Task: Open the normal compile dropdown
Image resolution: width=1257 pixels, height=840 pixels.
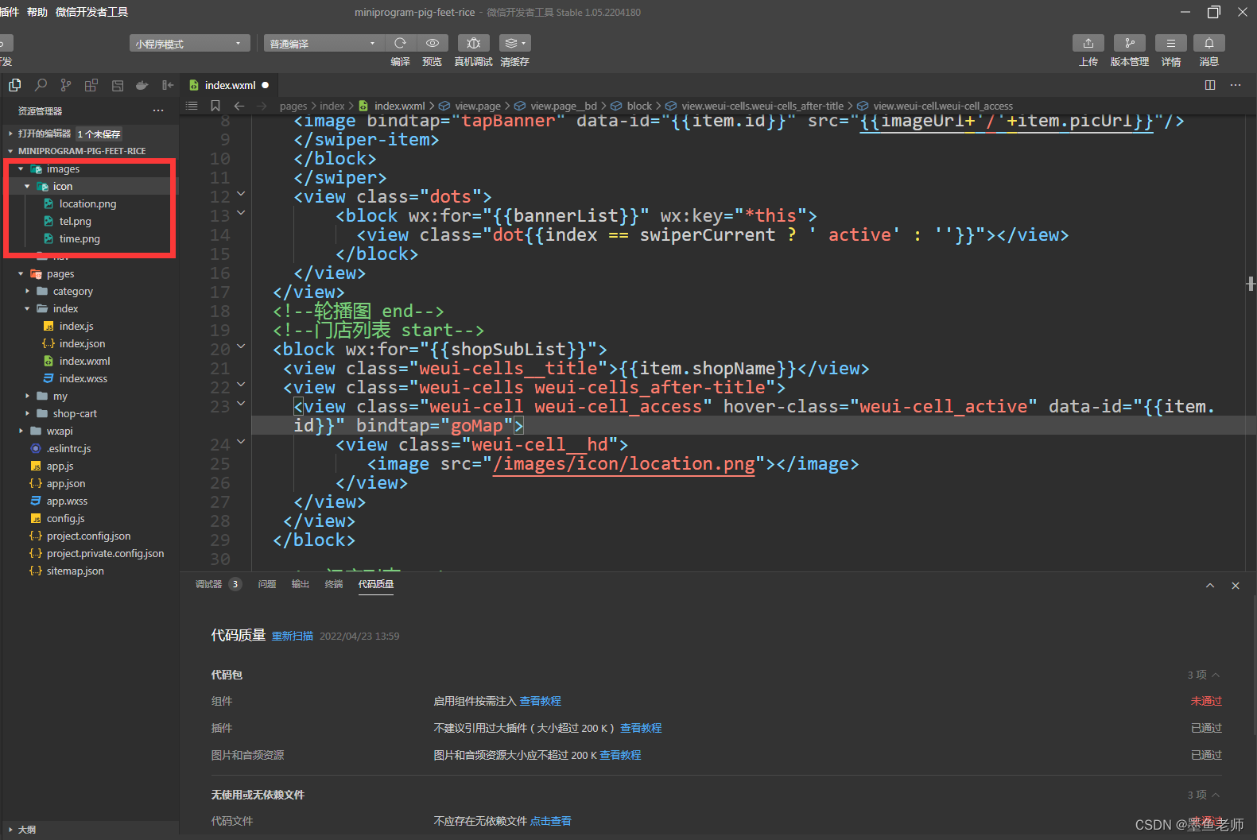Action: click(324, 43)
